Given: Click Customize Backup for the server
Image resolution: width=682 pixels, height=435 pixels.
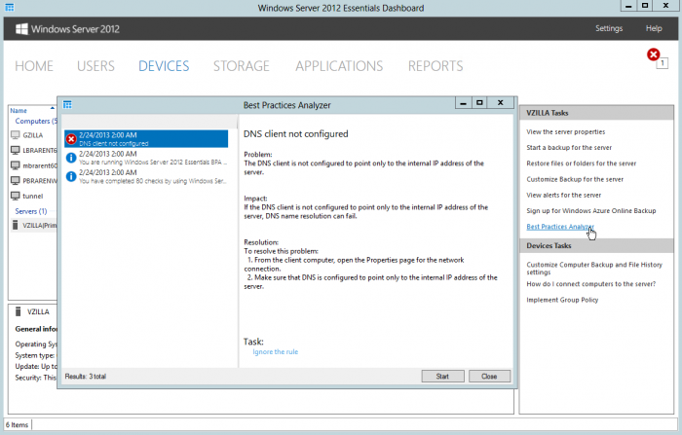Looking at the screenshot, I should tap(575, 179).
